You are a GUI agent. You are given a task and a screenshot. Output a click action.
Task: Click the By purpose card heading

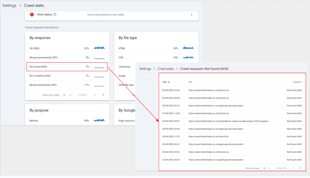pos(39,110)
